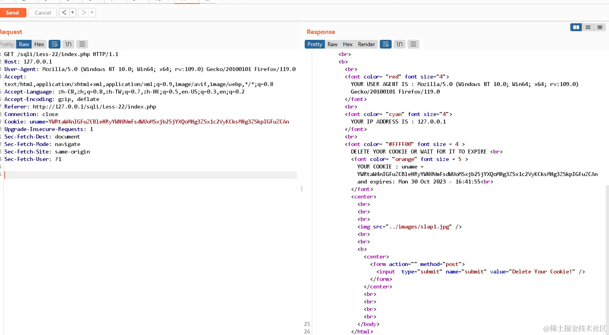The width and height of the screenshot is (609, 335).
Task: Click the font color="cyan" tag line
Action: pyautogui.click(x=398, y=114)
